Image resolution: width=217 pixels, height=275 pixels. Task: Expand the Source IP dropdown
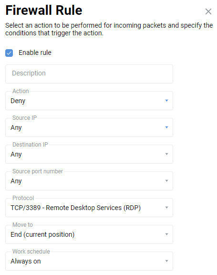pos(89,127)
